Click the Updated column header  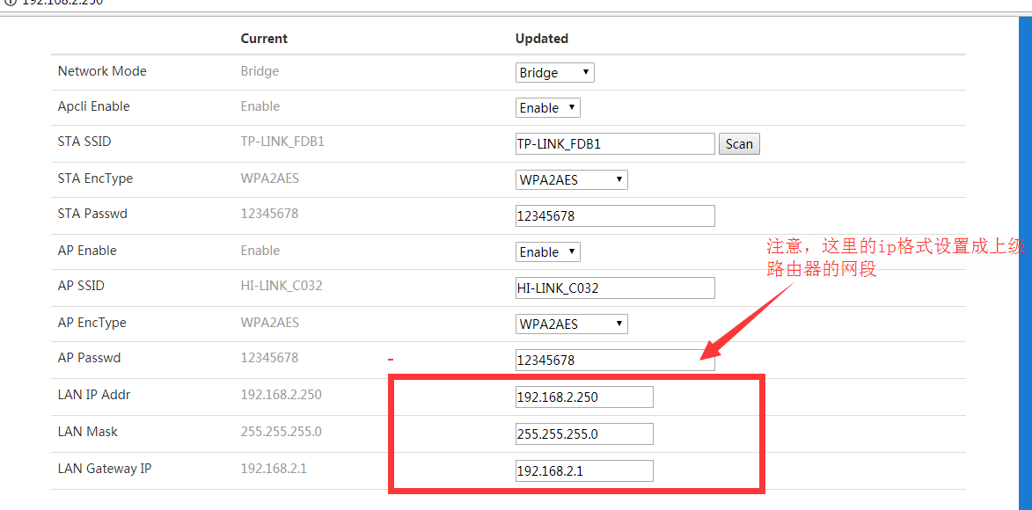541,39
